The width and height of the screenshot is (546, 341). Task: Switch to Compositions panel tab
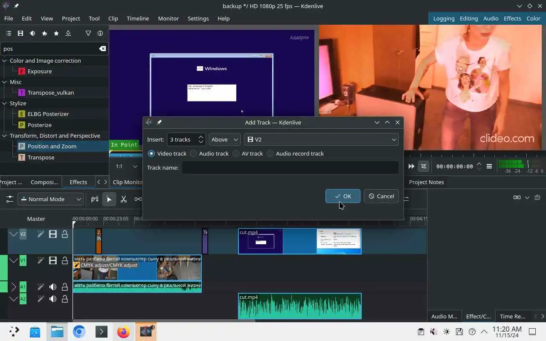pos(44,182)
